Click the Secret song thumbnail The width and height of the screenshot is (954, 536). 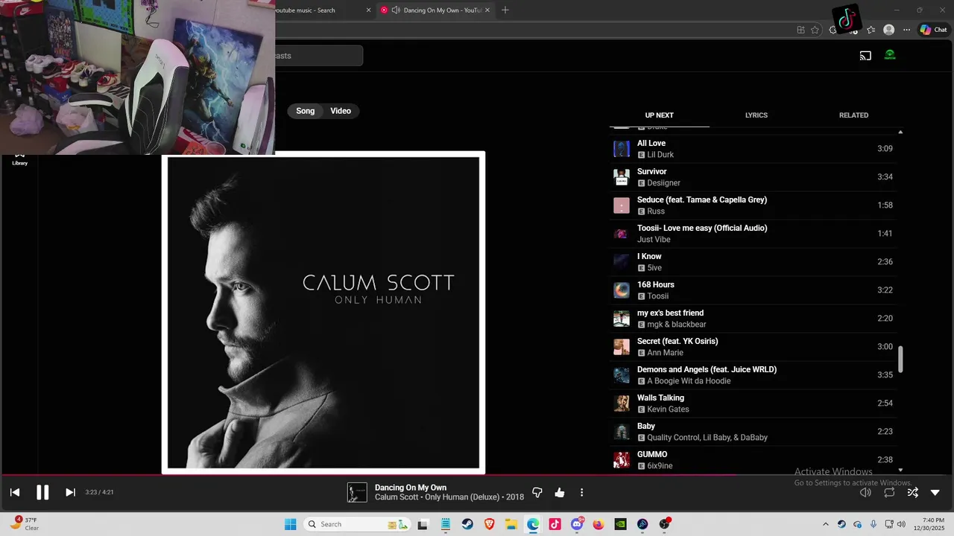(622, 347)
